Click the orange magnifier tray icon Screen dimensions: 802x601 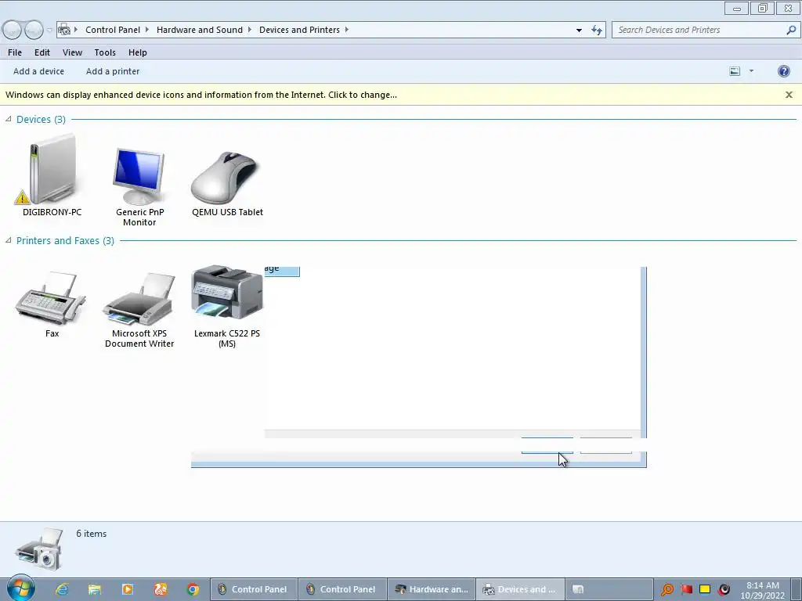click(x=667, y=590)
